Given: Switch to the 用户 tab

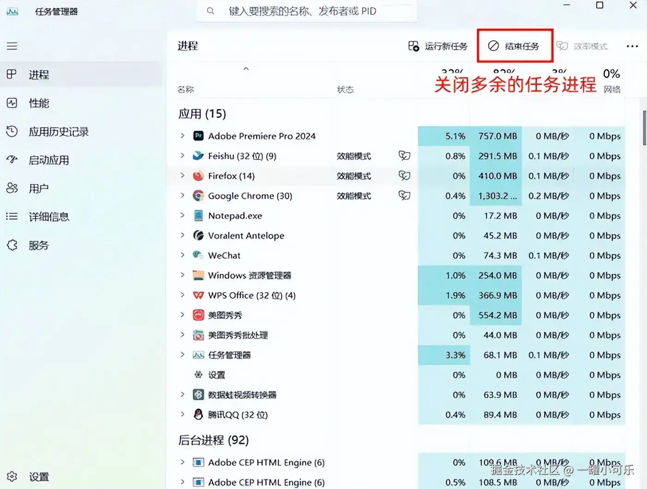Looking at the screenshot, I should (81, 188).
